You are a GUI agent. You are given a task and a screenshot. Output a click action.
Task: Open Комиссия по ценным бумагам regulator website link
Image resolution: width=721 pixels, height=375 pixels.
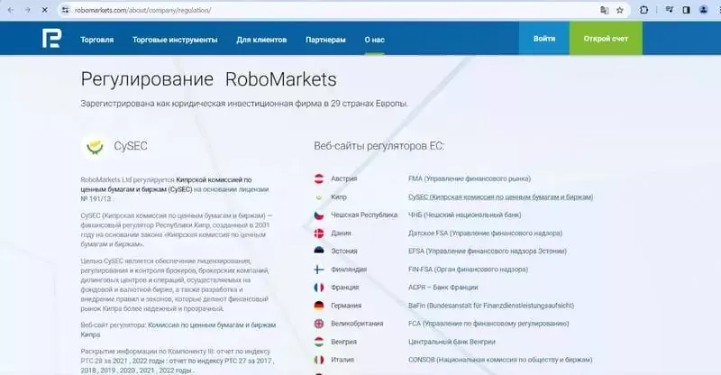tap(178, 329)
